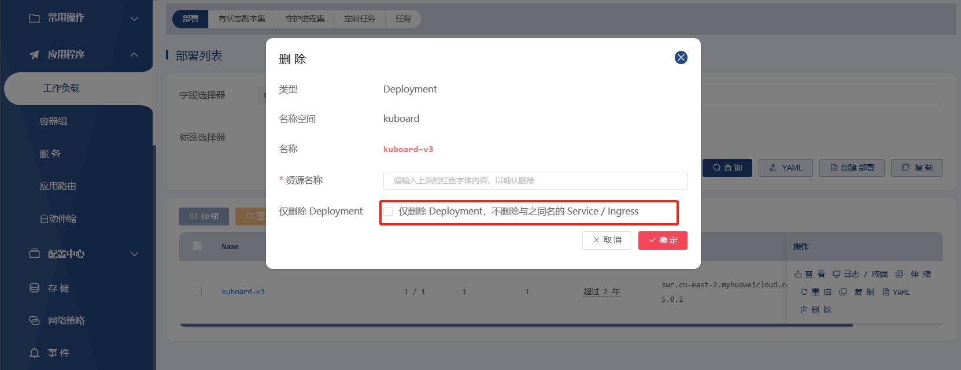
Task: Expand 常用操作 sidebar menu
Action: coord(134,18)
